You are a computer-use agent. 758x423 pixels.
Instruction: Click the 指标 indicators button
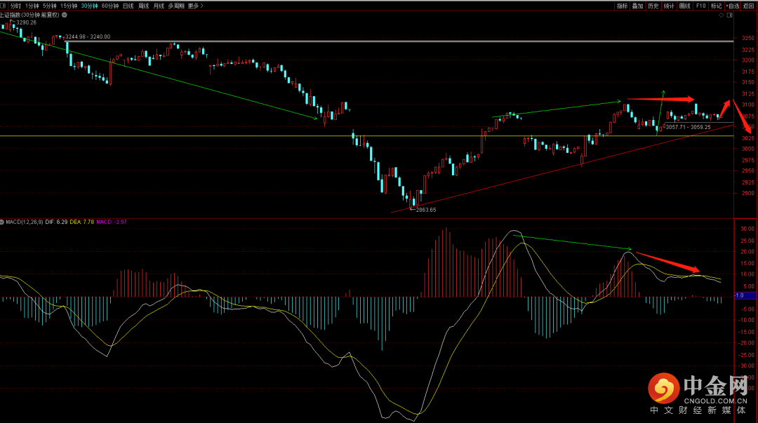click(x=622, y=6)
